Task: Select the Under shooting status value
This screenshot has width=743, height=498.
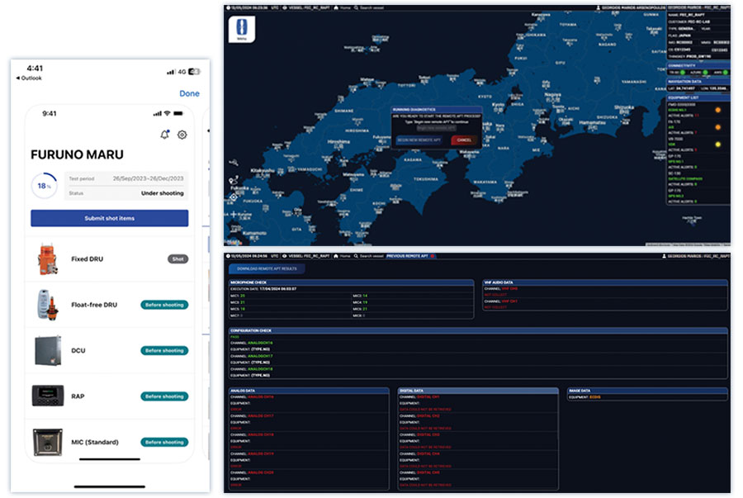Action: click(162, 193)
